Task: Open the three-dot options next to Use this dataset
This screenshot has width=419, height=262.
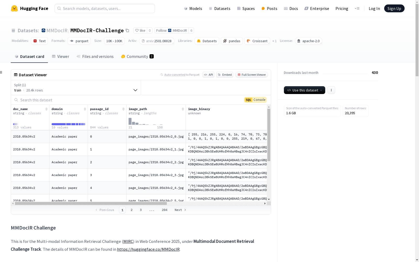Action: click(x=331, y=90)
